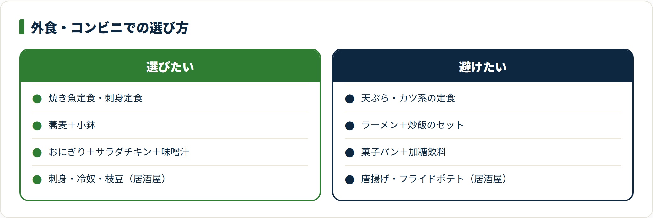Select the ラーメン+炒飯のセット text
This screenshot has height=218, width=653.
pyautogui.click(x=413, y=125)
